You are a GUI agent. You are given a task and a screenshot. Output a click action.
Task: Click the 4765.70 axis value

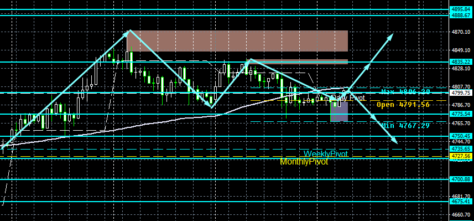461,123
